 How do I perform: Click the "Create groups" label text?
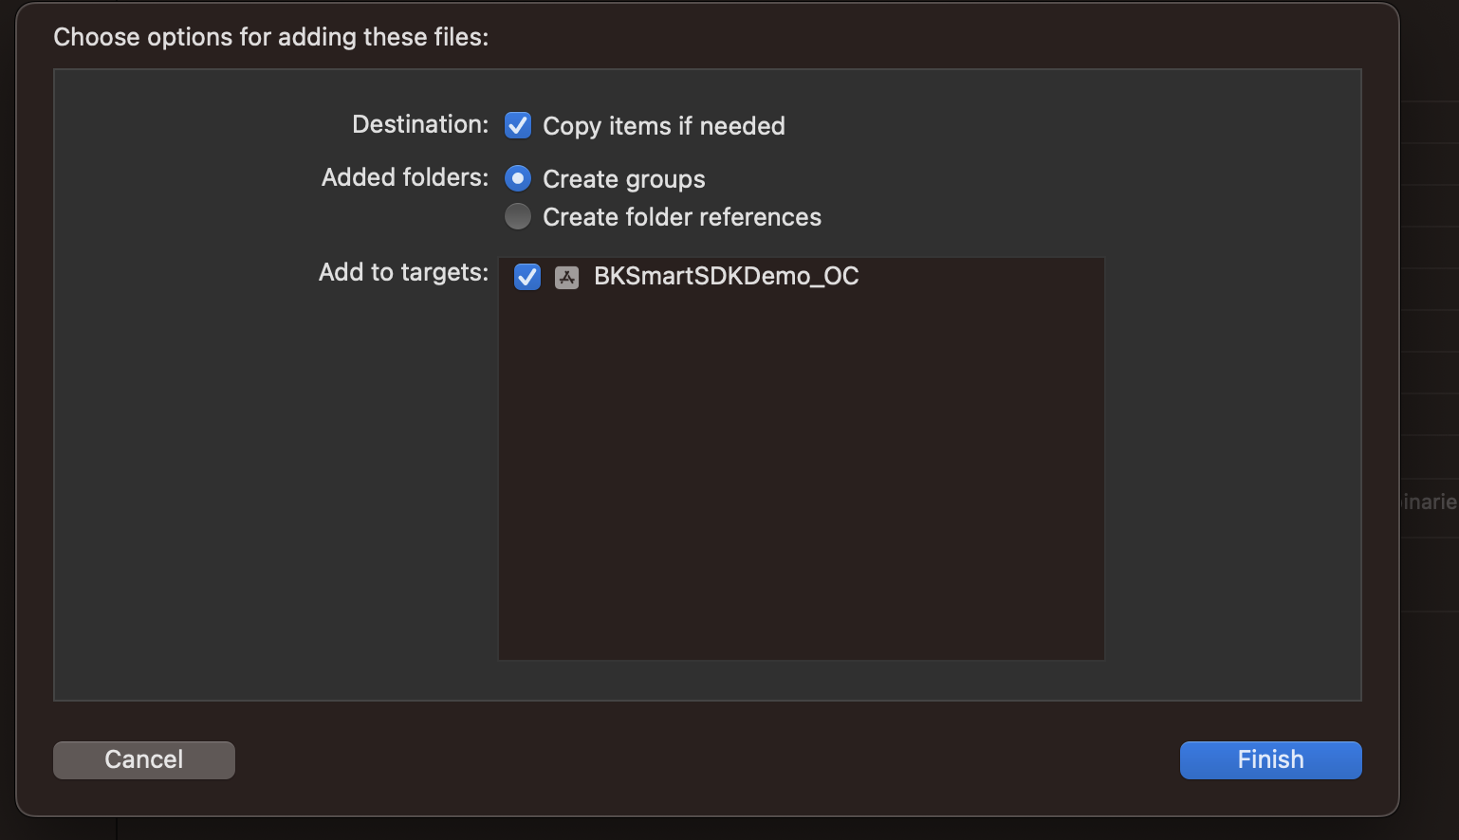[x=623, y=179]
